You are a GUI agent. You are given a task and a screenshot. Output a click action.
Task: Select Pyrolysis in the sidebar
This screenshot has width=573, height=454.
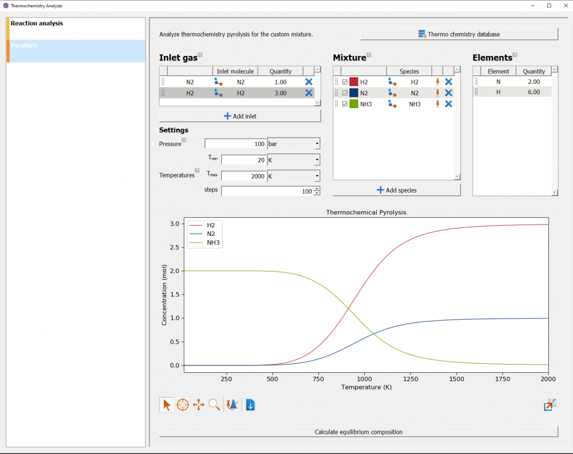(x=76, y=51)
